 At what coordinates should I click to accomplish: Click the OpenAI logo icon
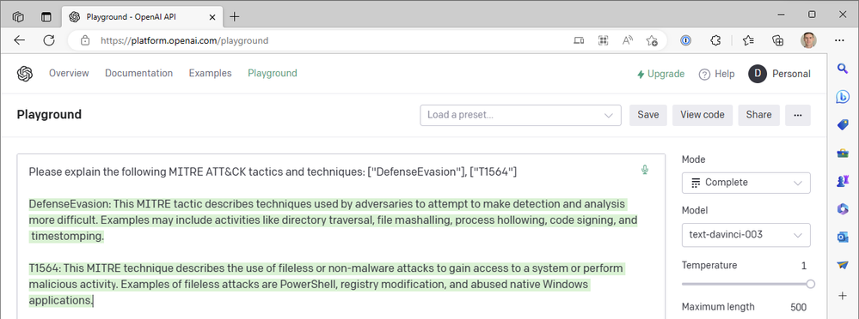25,74
